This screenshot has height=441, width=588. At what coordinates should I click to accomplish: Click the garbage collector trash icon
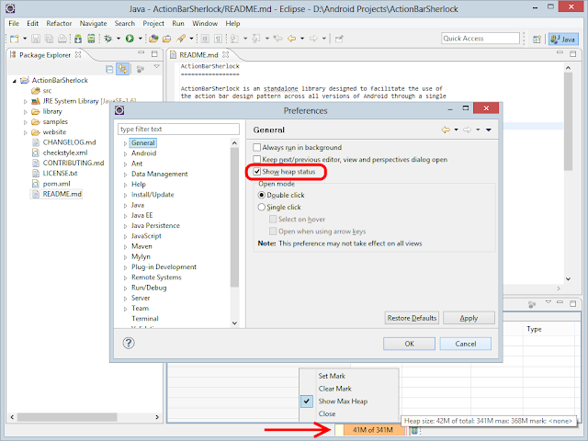[414, 430]
